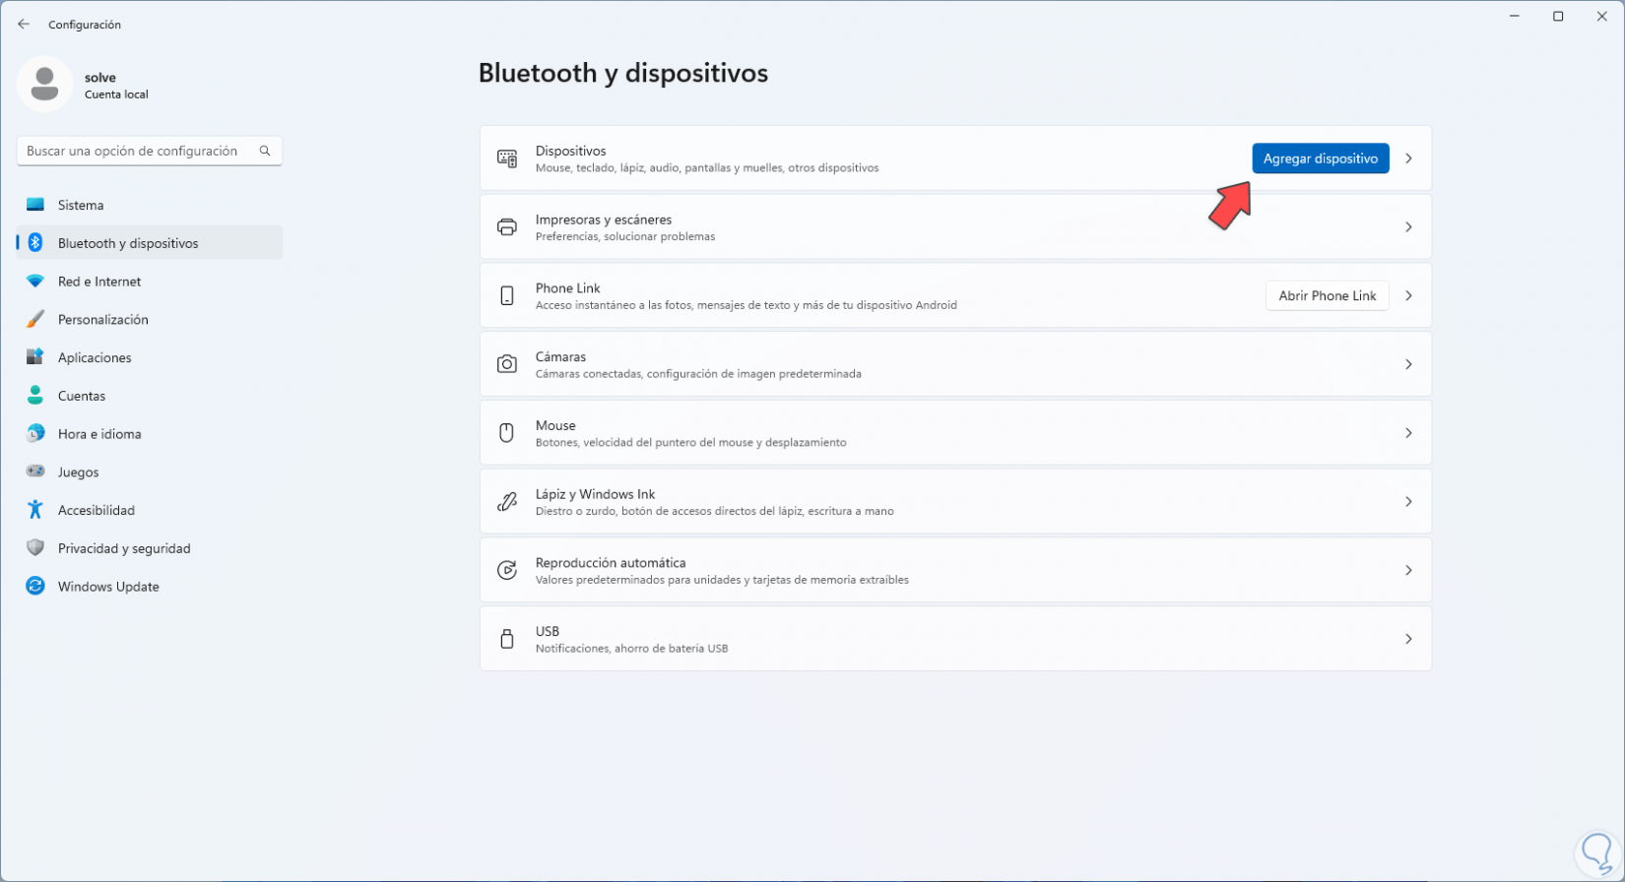Click the Bluetooth icon in the sidebar
The height and width of the screenshot is (882, 1625).
coord(35,243)
